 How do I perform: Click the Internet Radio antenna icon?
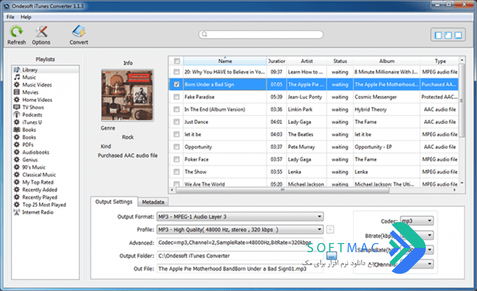17,212
